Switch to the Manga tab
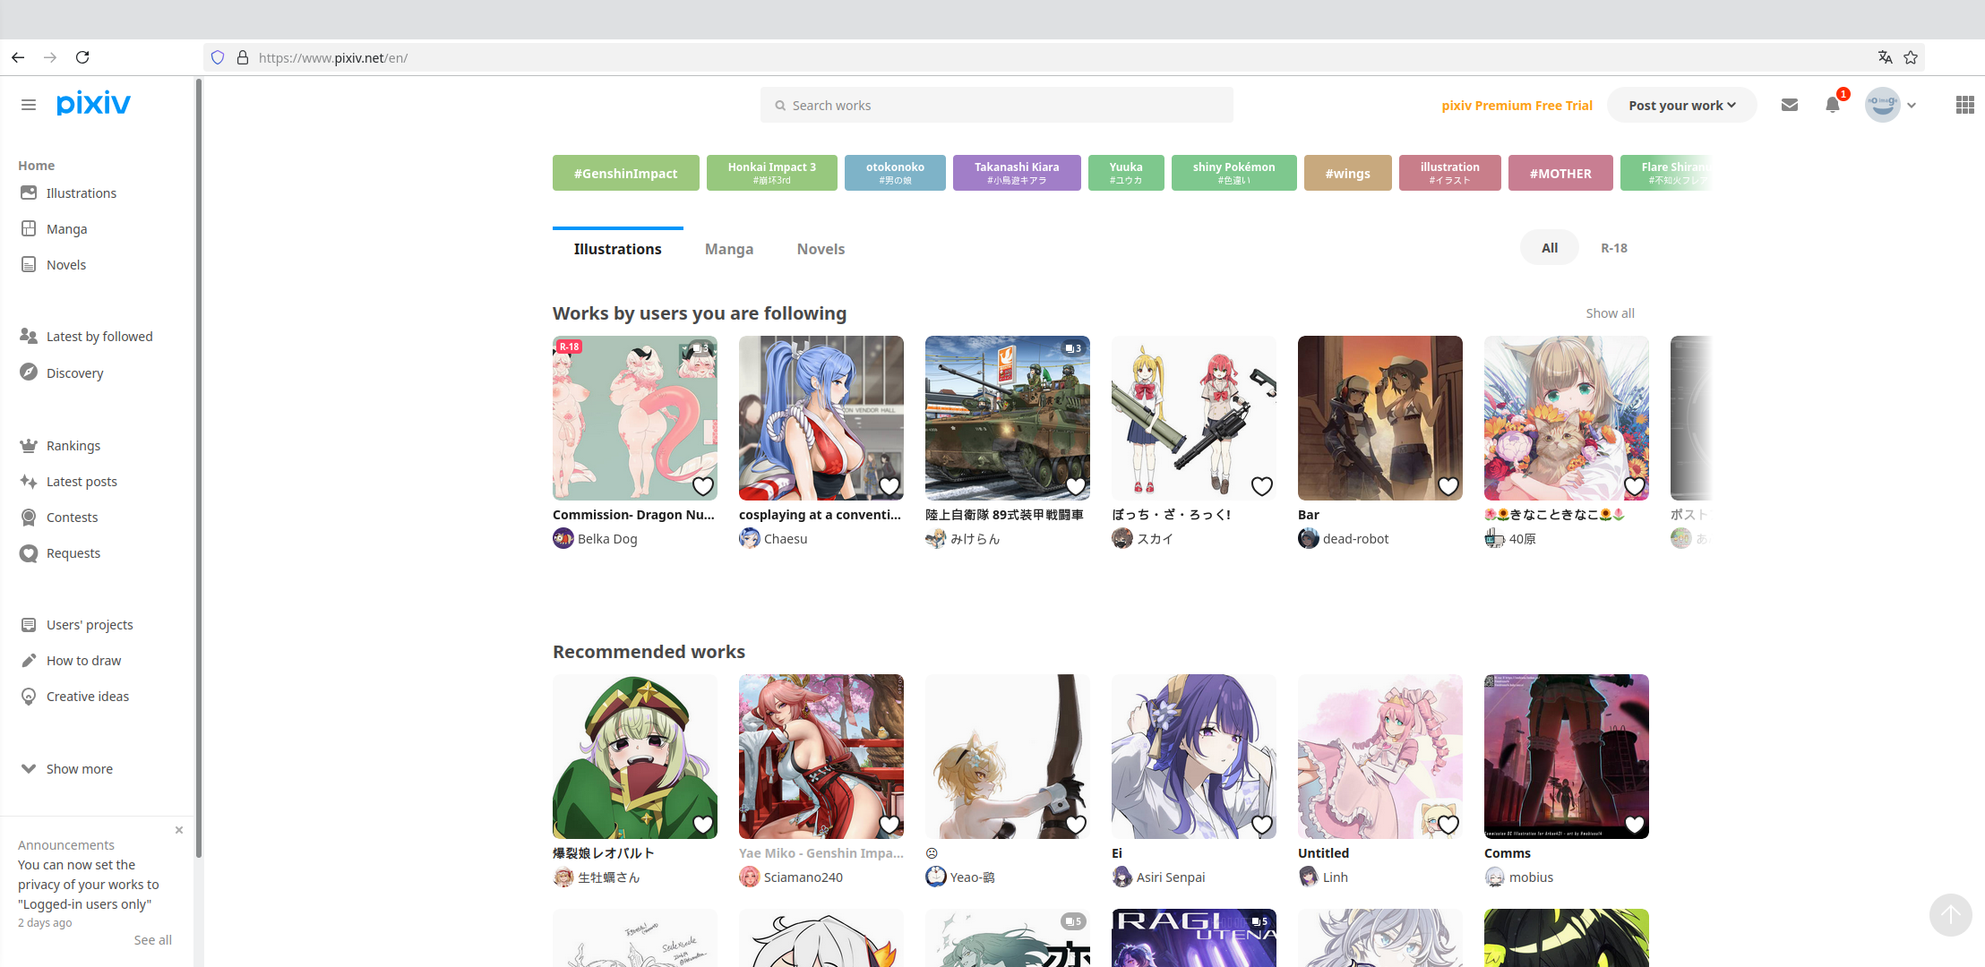 [x=729, y=249]
